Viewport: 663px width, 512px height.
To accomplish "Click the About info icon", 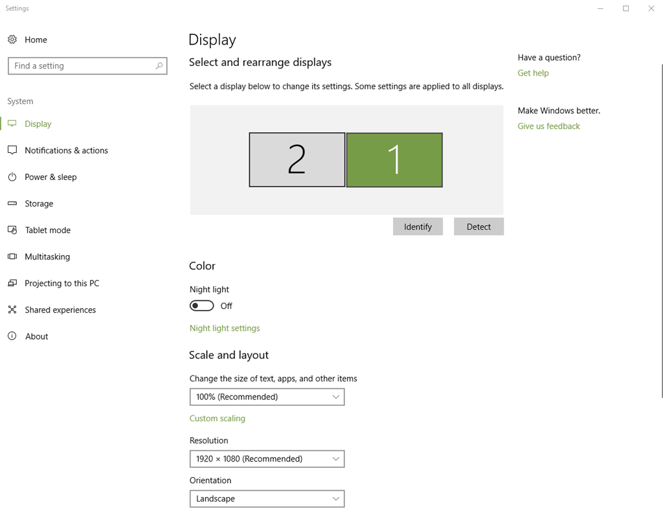I will pos(12,336).
